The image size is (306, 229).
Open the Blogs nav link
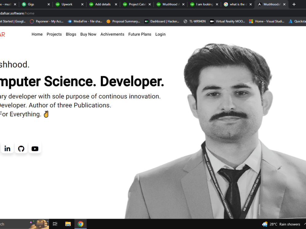pyautogui.click(x=71, y=34)
